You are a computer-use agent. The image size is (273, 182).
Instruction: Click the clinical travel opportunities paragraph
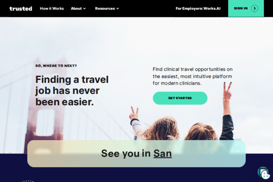(193, 76)
